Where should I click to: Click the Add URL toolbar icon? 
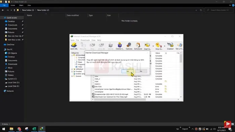click(x=74, y=46)
